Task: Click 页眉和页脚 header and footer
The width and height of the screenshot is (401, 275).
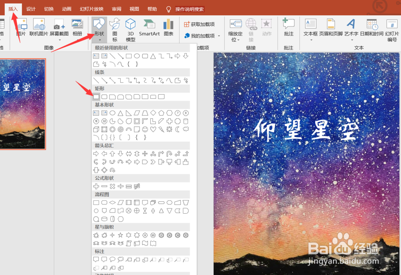Action: [x=331, y=27]
